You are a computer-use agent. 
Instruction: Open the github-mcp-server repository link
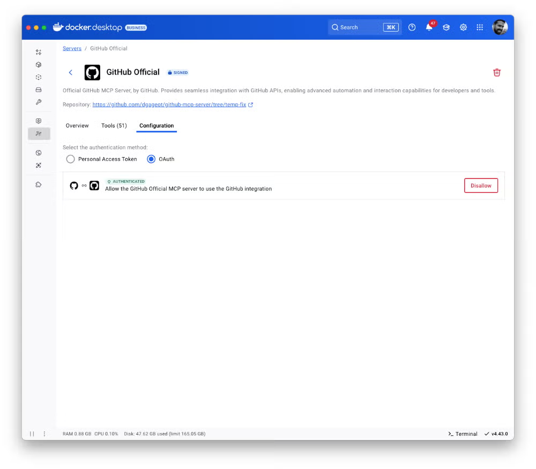click(x=169, y=105)
